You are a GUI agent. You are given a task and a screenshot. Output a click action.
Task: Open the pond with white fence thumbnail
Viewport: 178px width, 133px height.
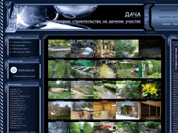pyautogui.click(x=127, y=90)
